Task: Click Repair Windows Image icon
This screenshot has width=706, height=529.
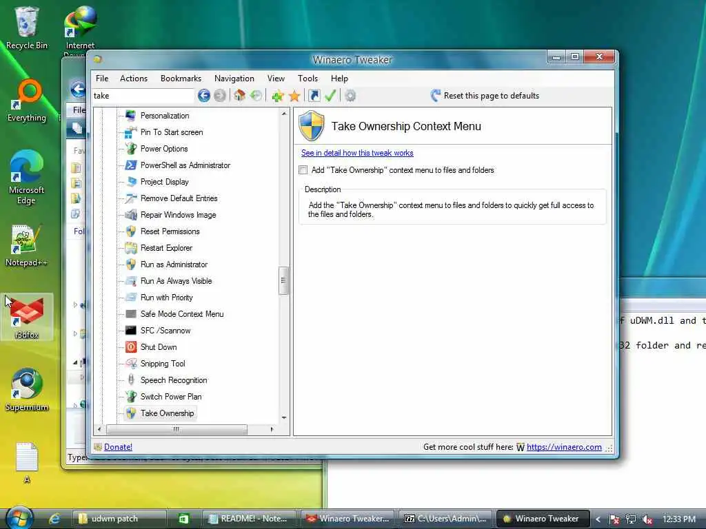Action: click(130, 215)
